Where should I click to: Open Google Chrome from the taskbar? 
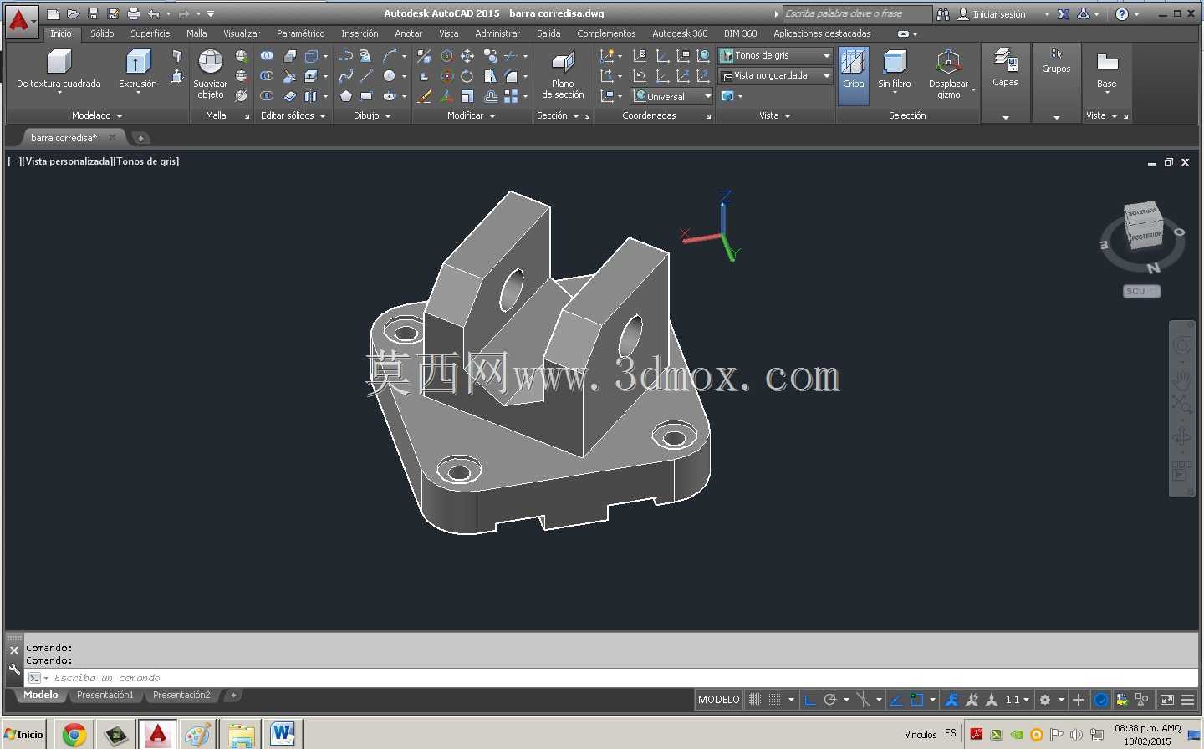[74, 735]
